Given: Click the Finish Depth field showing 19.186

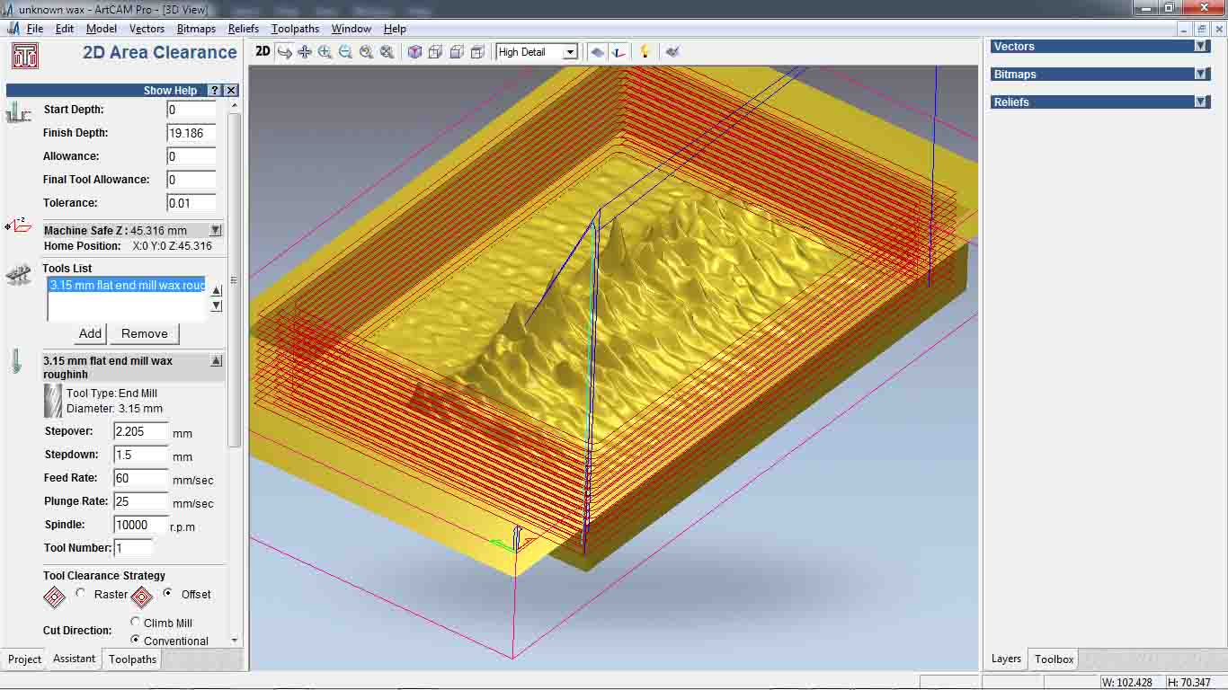Looking at the screenshot, I should click(191, 133).
